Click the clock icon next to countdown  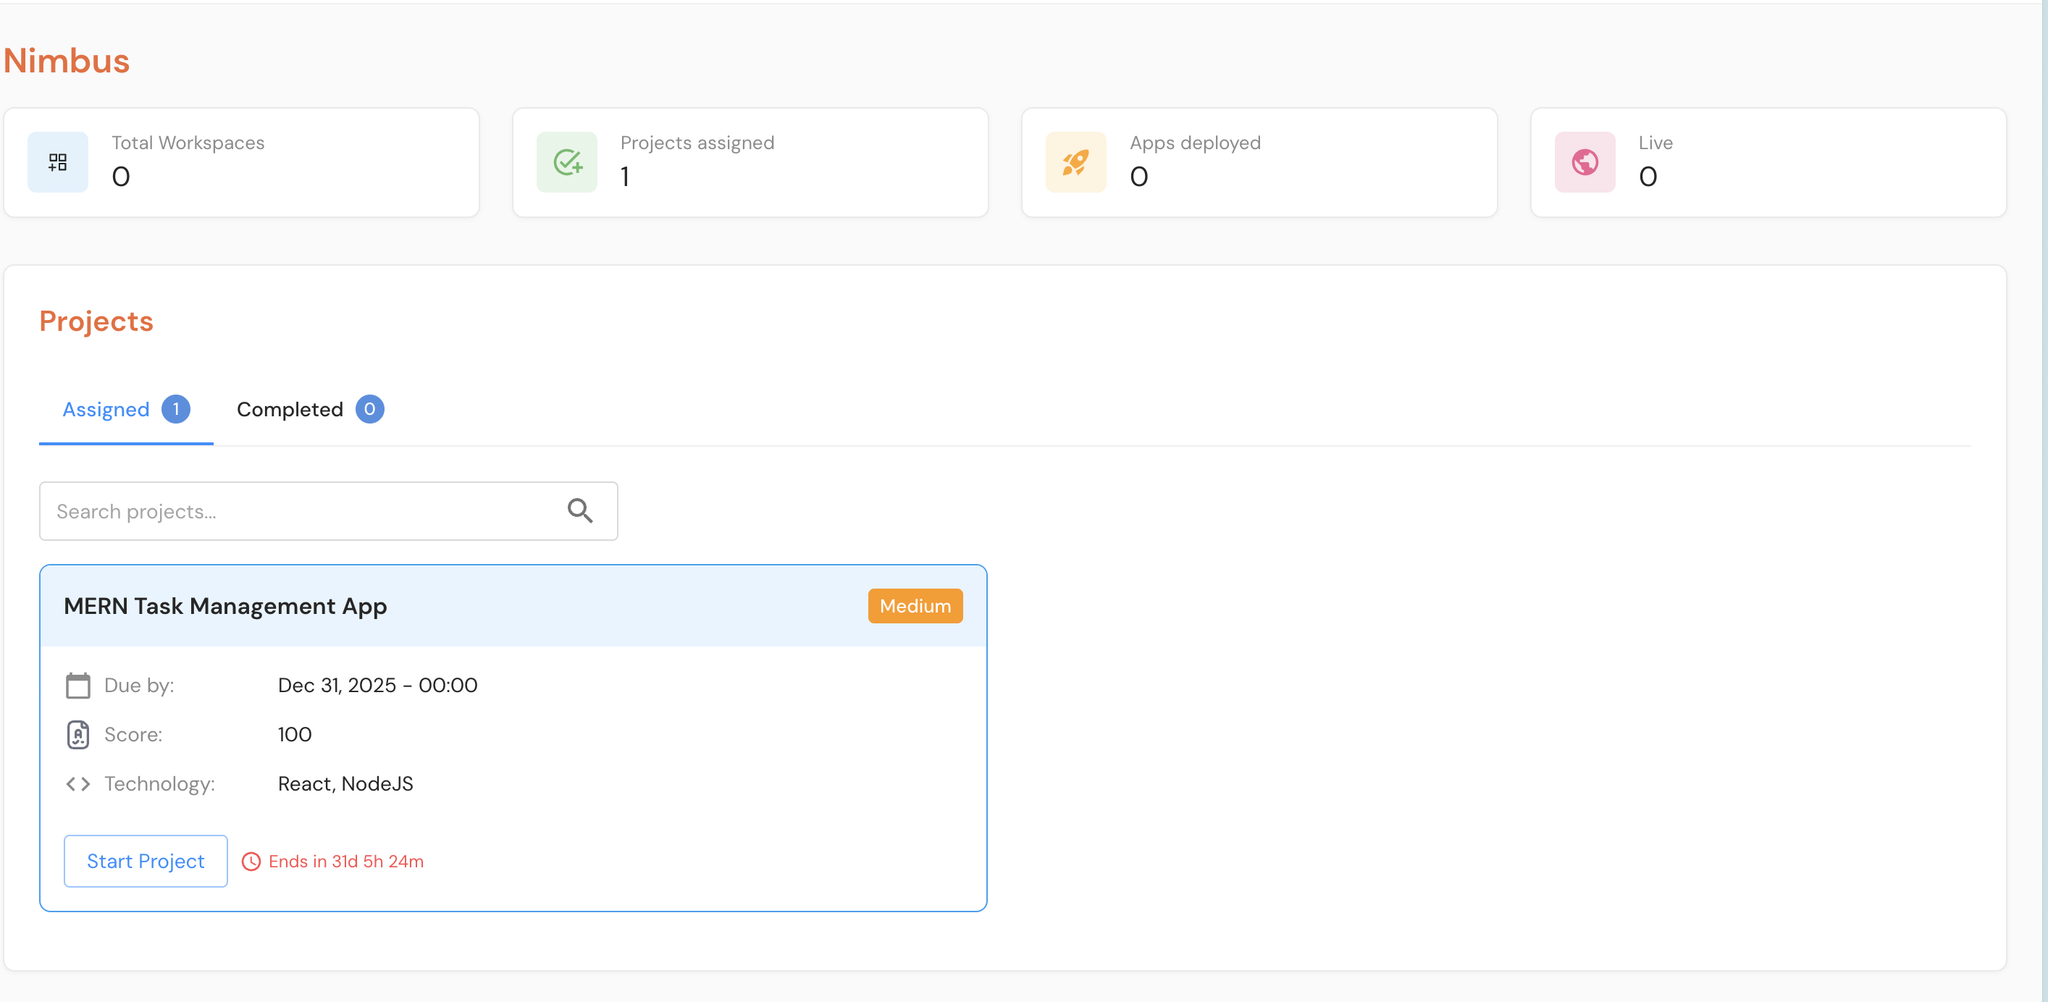point(251,862)
